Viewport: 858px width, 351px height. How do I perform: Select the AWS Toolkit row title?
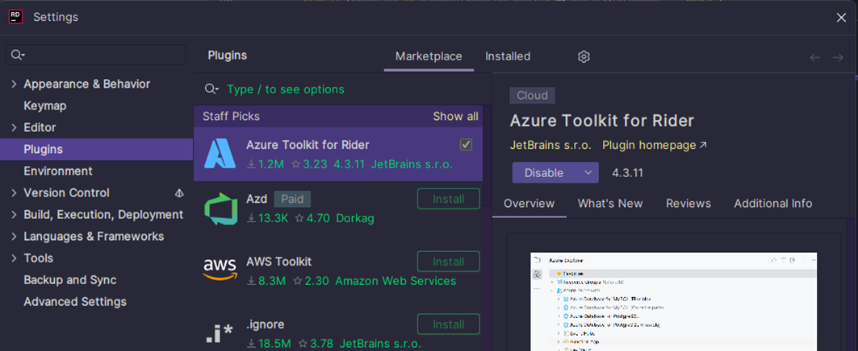click(279, 262)
